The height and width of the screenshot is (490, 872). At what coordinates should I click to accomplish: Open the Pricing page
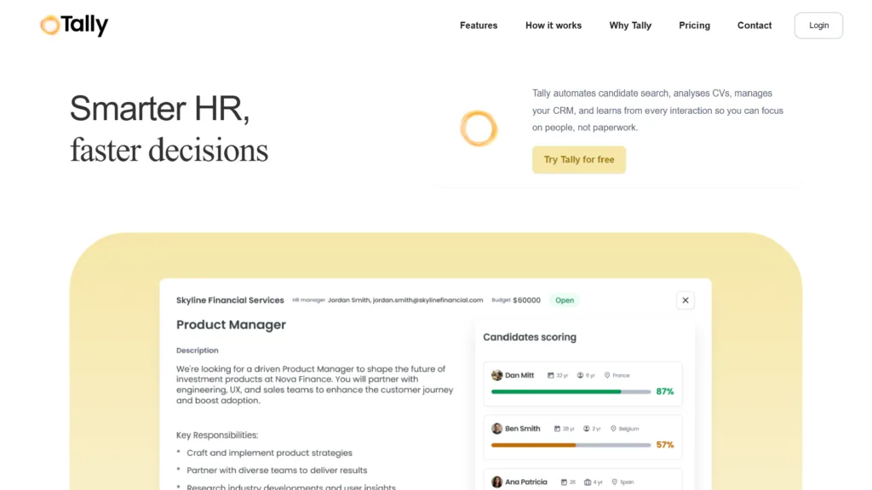[x=694, y=26]
